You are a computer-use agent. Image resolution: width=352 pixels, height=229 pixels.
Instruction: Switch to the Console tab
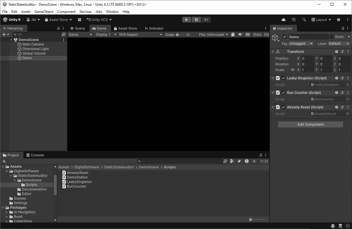tap(35, 155)
